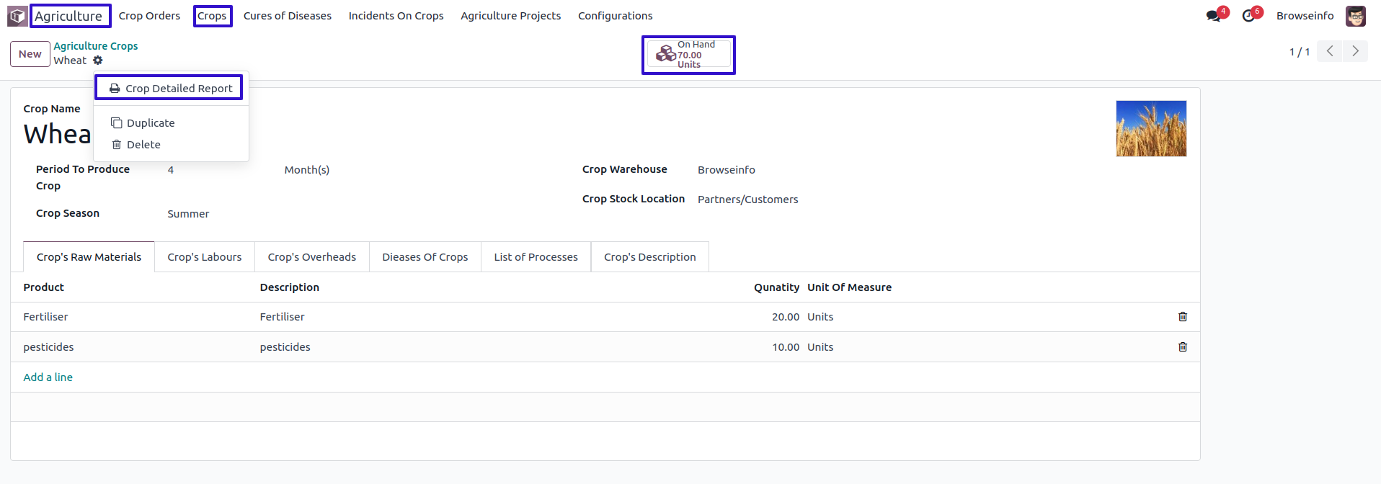
Task: Open the On Hand 70.00 Units stat button
Action: [x=688, y=55]
